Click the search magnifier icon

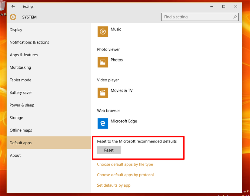pos(235,17)
